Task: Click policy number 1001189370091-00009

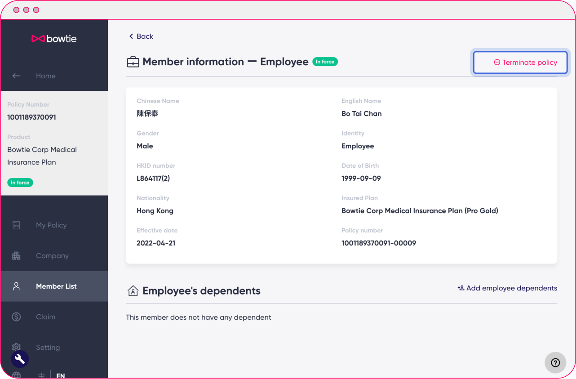Action: (x=379, y=243)
